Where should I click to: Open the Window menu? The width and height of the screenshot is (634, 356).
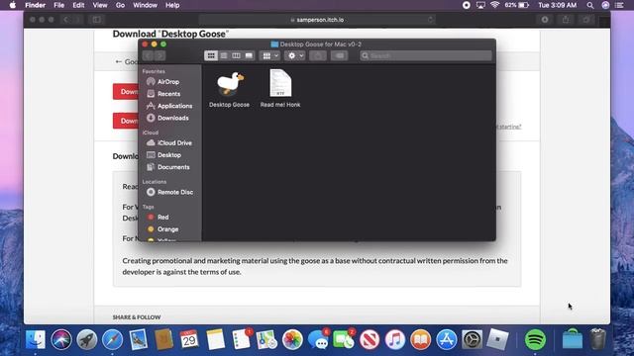click(145, 5)
